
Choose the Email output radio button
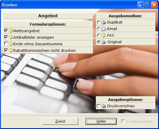pyautogui.click(x=99, y=29)
